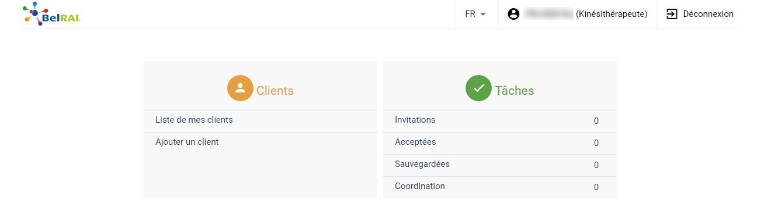The height and width of the screenshot is (214, 778).
Task: Click the Kinésithérapeute profile label
Action: coord(612,14)
